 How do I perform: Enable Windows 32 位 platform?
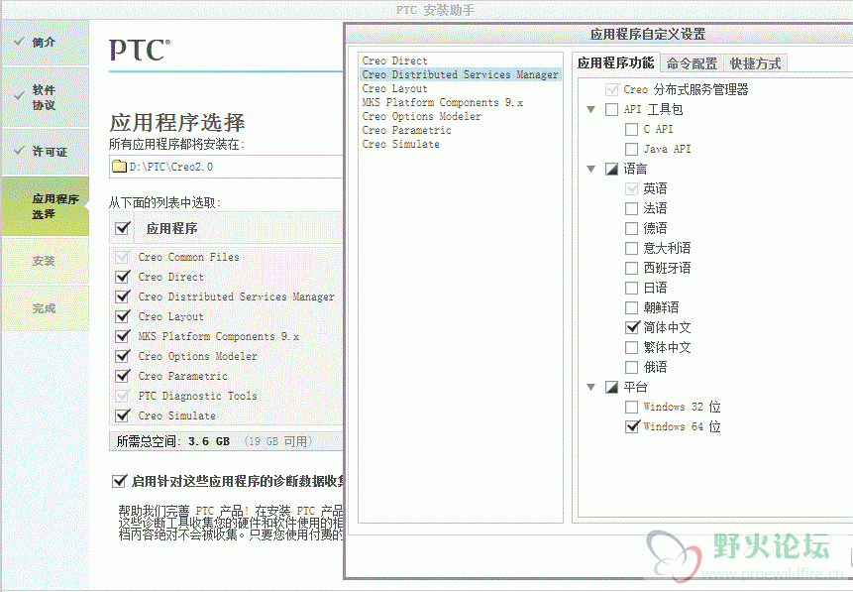pyautogui.click(x=632, y=407)
